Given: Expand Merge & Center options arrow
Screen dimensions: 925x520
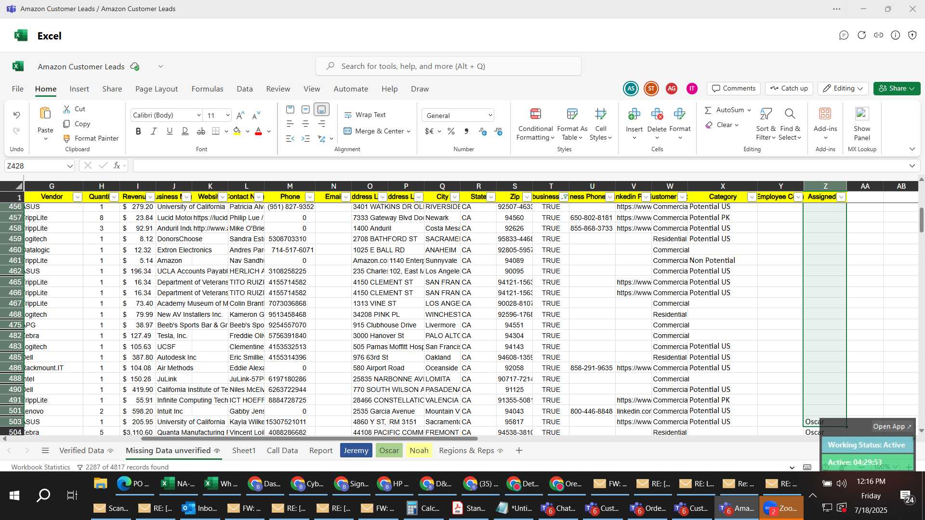Looking at the screenshot, I should pos(409,131).
